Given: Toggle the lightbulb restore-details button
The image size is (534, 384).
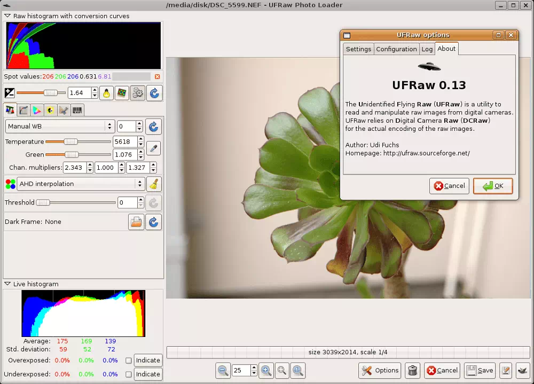Looking at the screenshot, I should point(107,93).
